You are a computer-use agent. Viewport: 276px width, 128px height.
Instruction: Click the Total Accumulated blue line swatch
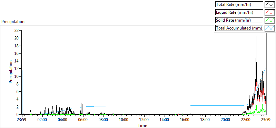coord(269,28)
